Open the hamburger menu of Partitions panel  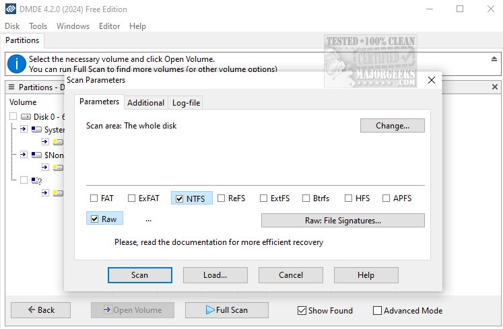(x=11, y=87)
